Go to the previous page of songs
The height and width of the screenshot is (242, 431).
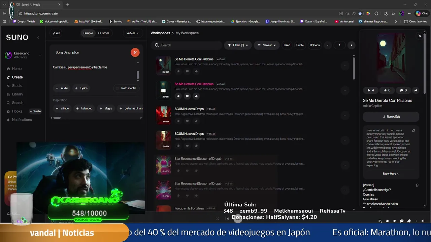[x=328, y=45]
